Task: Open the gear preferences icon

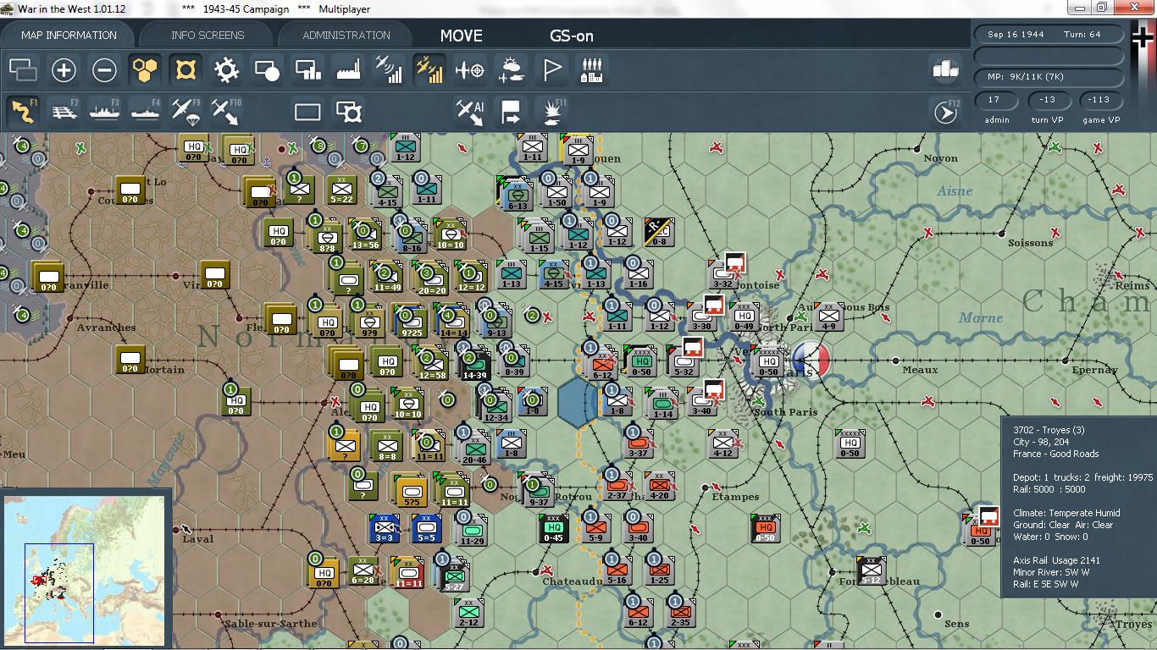Action: (x=226, y=70)
